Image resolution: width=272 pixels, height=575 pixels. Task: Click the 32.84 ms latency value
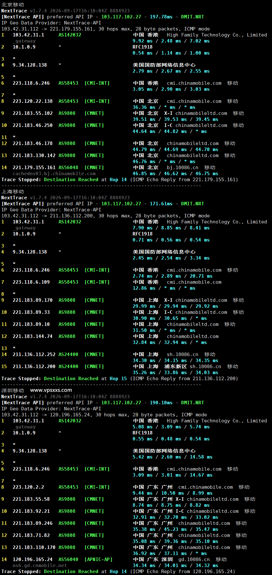tap(144, 342)
